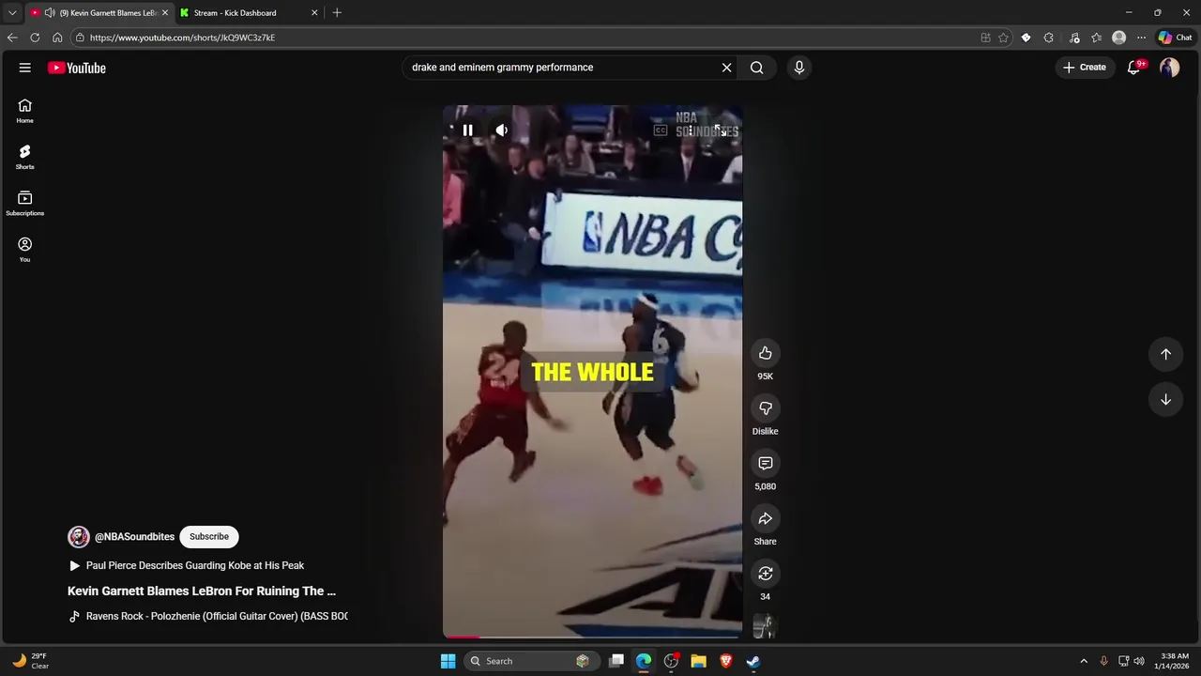Clear the YouTube search query
Viewport: 1201px width, 676px height.
(726, 68)
